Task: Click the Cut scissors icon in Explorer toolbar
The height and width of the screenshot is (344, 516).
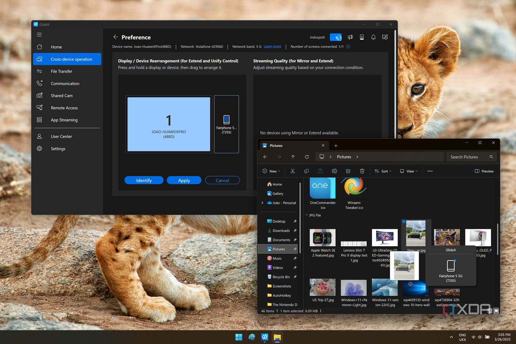Action: [293, 171]
